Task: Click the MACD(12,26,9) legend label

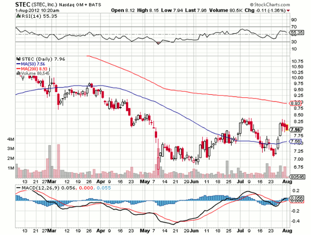Action: coord(40,188)
